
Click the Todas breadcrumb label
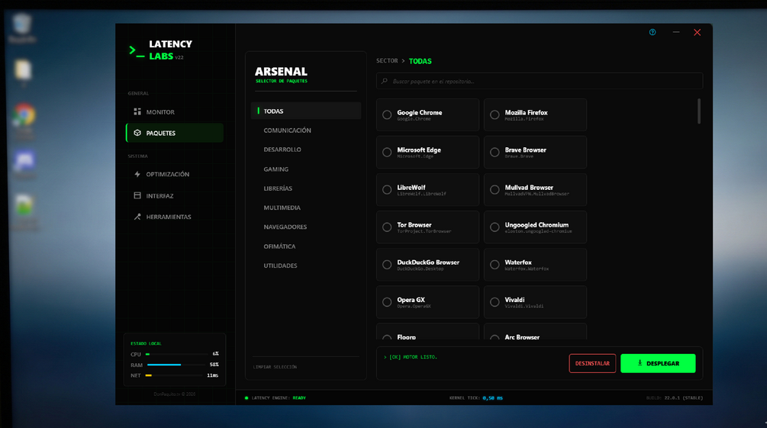pyautogui.click(x=421, y=61)
